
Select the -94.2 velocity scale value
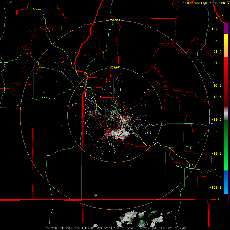pyautogui.click(x=216, y=176)
